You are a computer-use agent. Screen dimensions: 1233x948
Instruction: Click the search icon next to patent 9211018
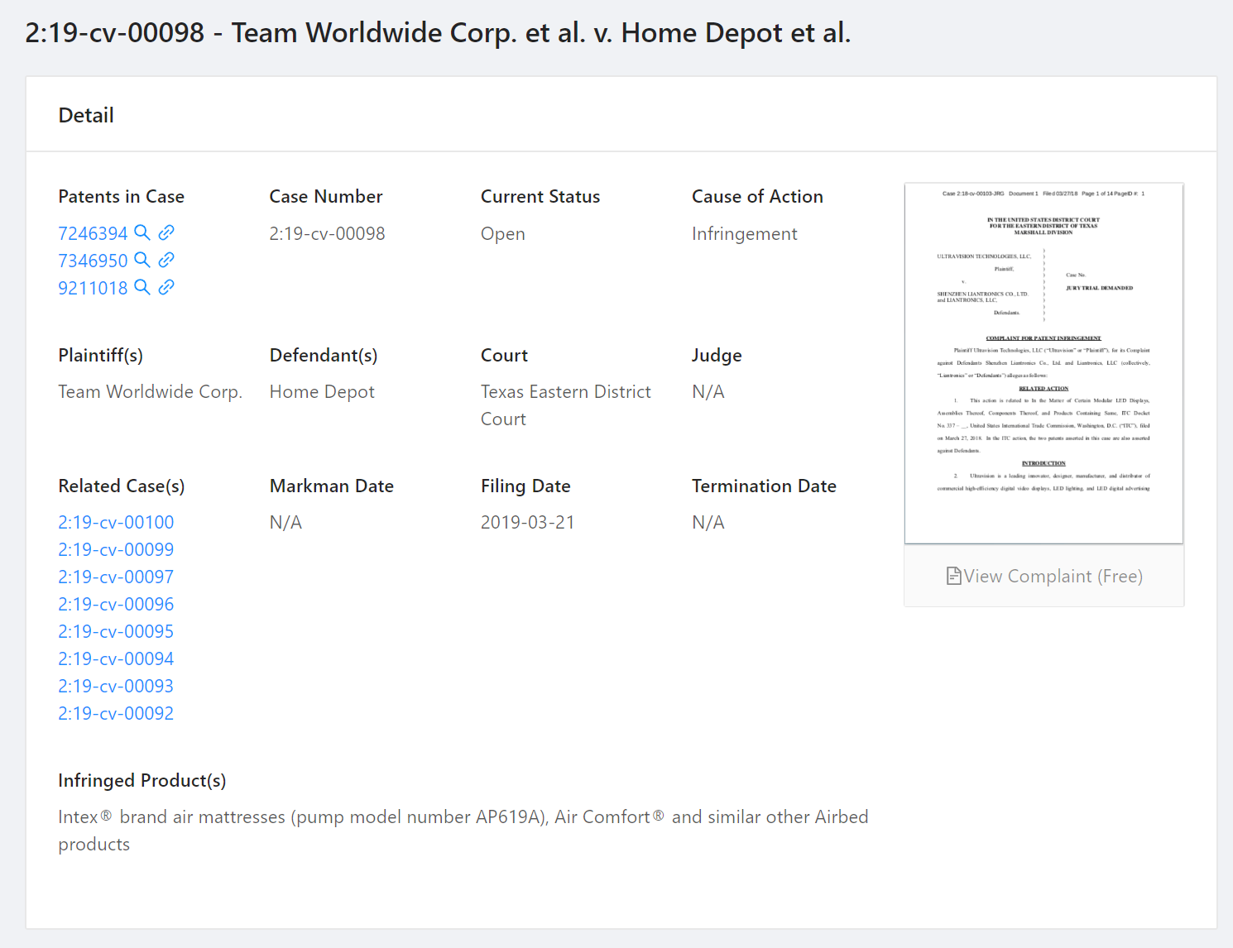(142, 287)
